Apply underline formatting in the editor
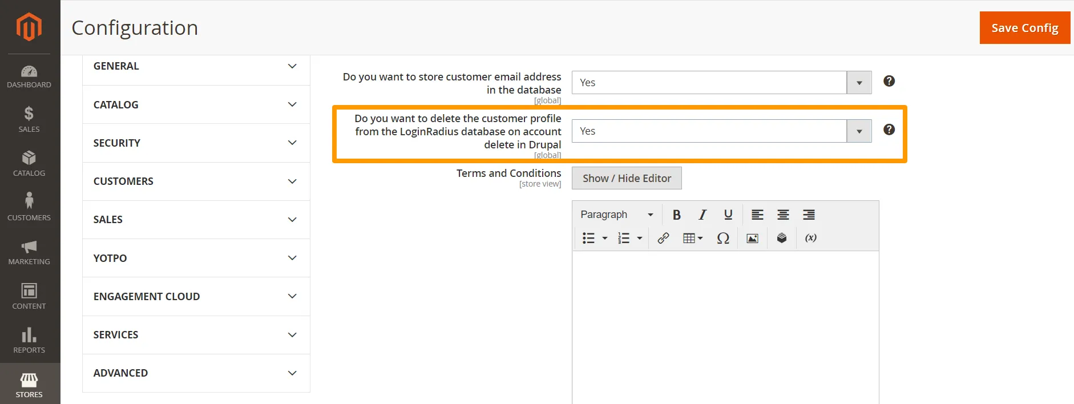This screenshot has height=404, width=1074. click(x=728, y=215)
